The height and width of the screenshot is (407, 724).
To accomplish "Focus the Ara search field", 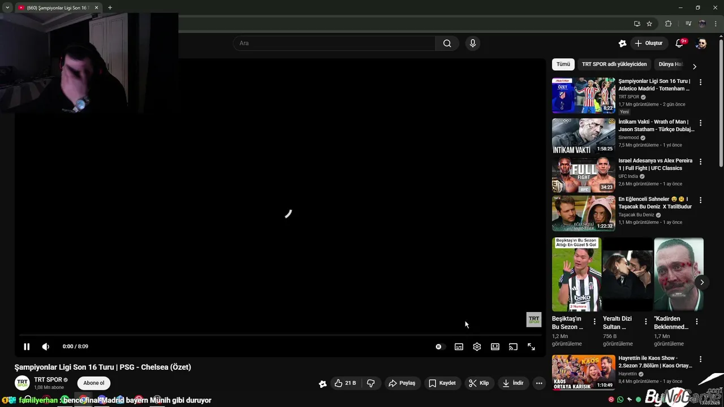I will pyautogui.click(x=334, y=43).
